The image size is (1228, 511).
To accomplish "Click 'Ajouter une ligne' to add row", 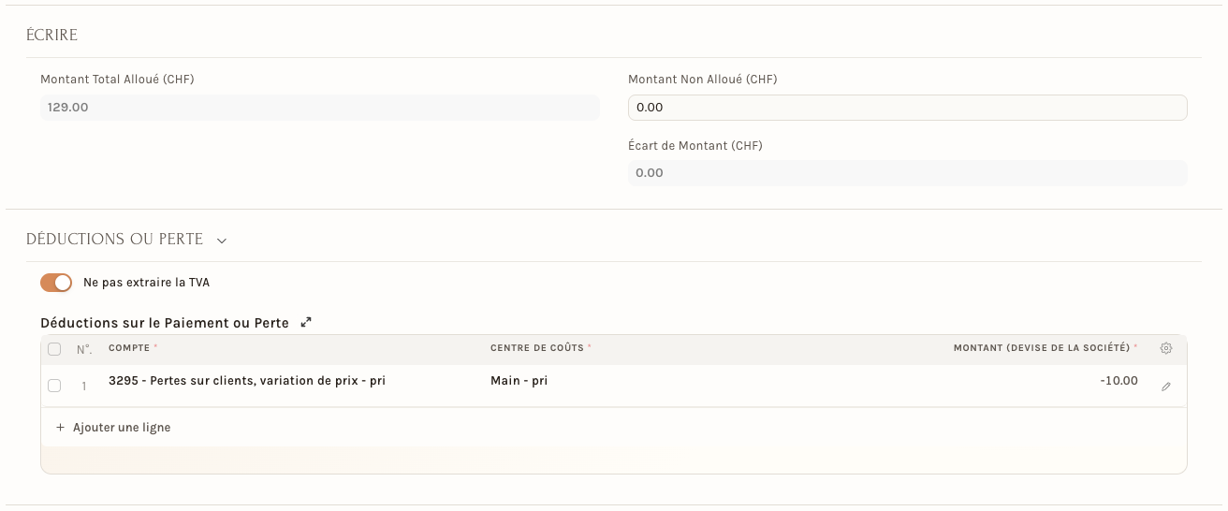I will pos(113,428).
